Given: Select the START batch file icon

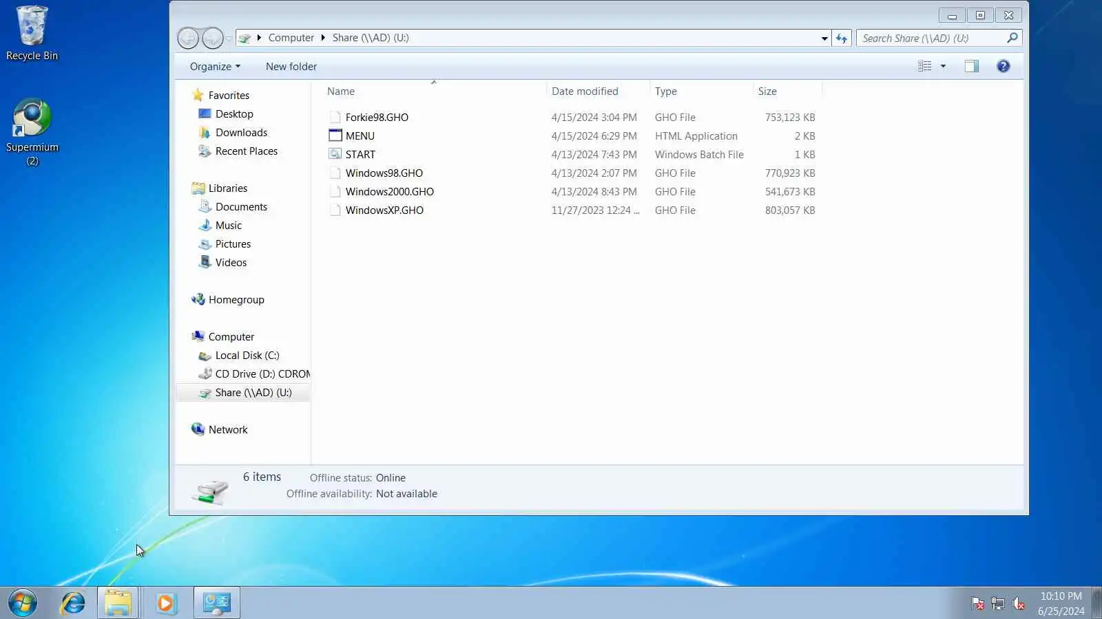Looking at the screenshot, I should point(335,154).
